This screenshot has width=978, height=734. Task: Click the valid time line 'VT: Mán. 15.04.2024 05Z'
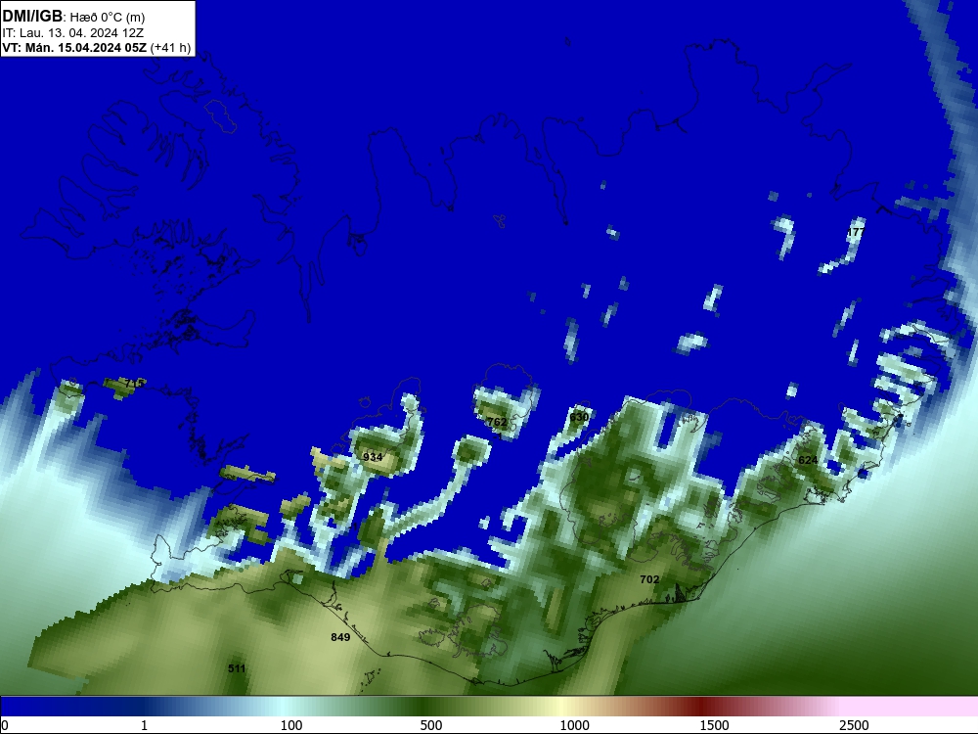tap(75, 47)
